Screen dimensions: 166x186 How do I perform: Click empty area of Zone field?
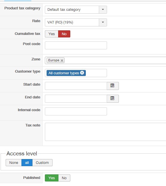click(x=115, y=60)
